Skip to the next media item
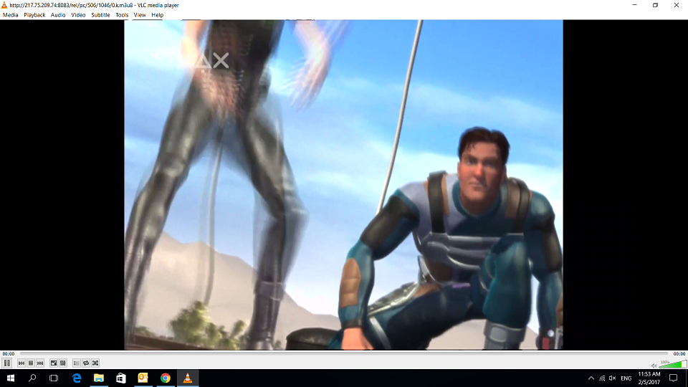Viewport: 688px width, 387px height. pyautogui.click(x=40, y=363)
